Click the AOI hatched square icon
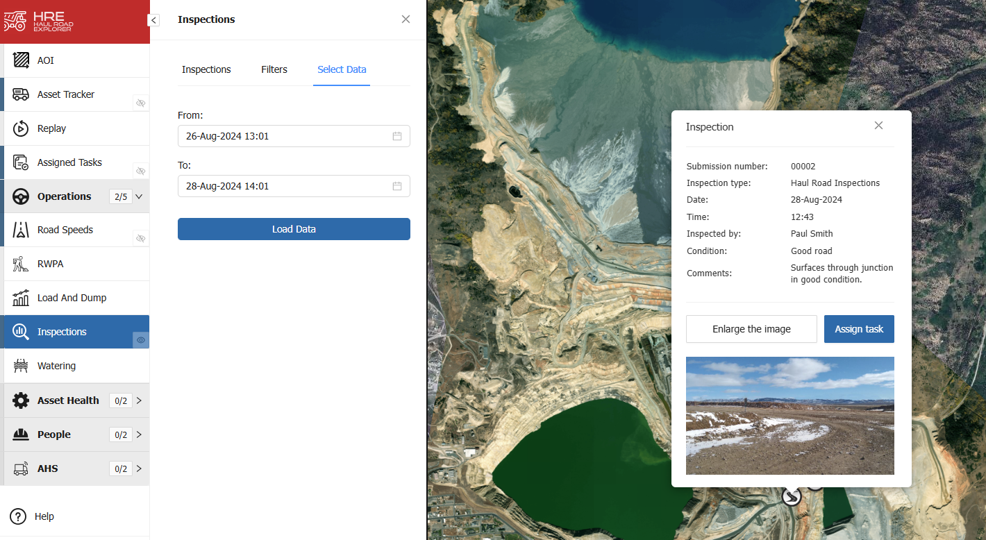986x540 pixels. [21, 60]
